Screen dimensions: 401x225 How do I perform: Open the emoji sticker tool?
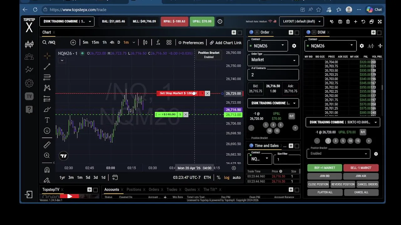point(47,131)
